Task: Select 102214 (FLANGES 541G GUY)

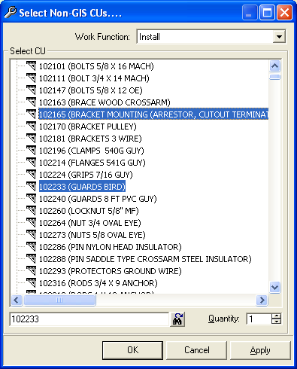Action: (x=92, y=163)
